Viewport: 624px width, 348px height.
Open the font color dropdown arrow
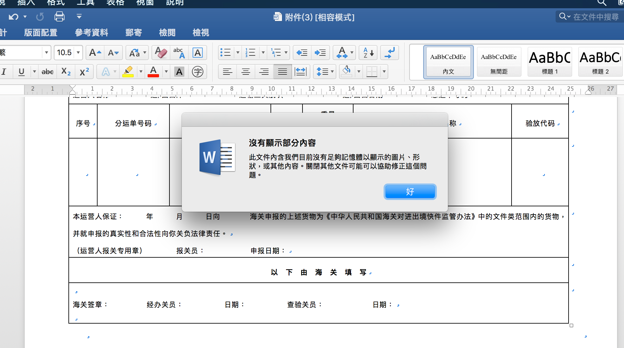click(x=166, y=72)
